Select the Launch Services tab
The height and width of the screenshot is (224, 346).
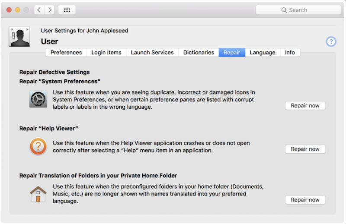[152, 52]
